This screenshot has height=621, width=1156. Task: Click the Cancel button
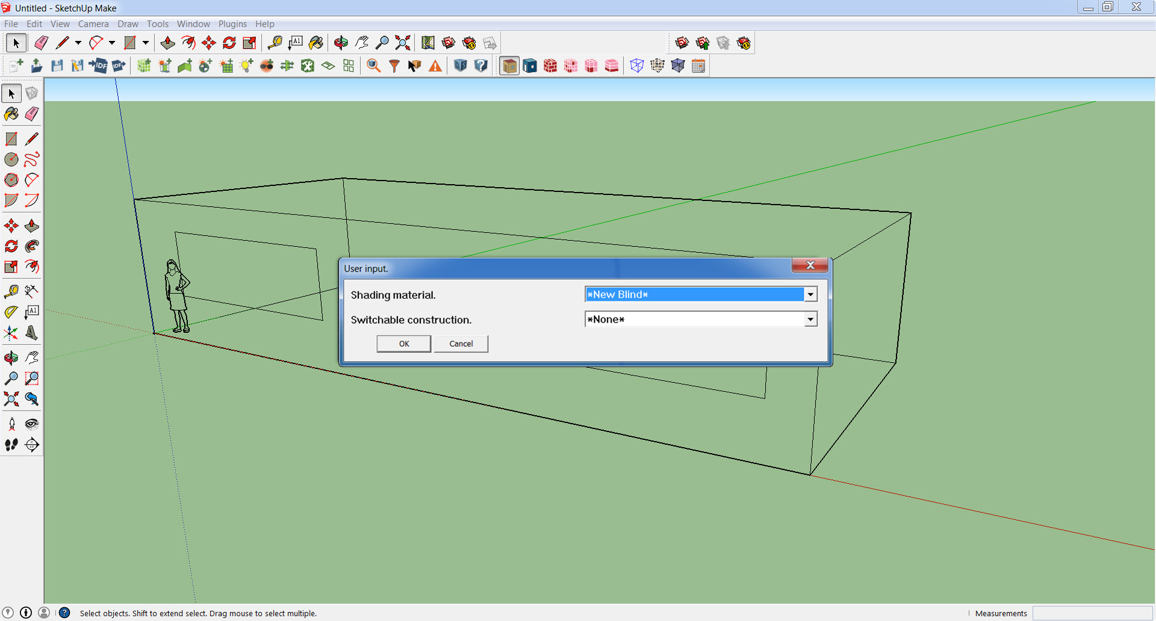(x=461, y=344)
